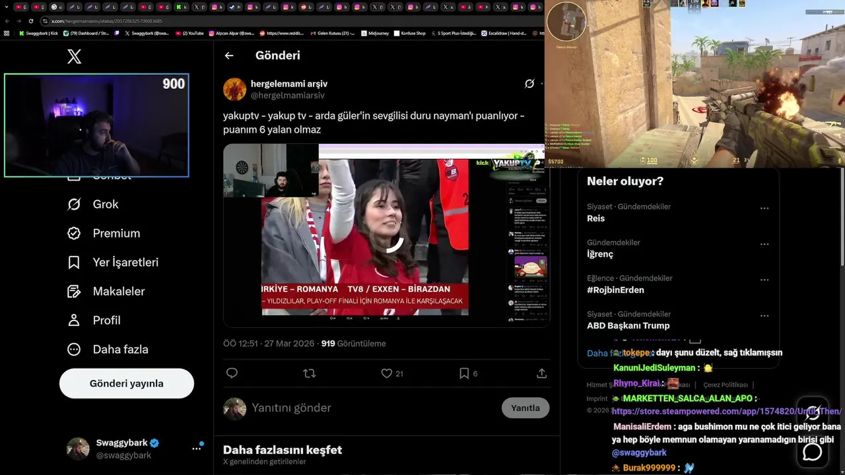Click the site info icon in address bar
Viewport: 845px width, 475px height.
click(x=45, y=21)
